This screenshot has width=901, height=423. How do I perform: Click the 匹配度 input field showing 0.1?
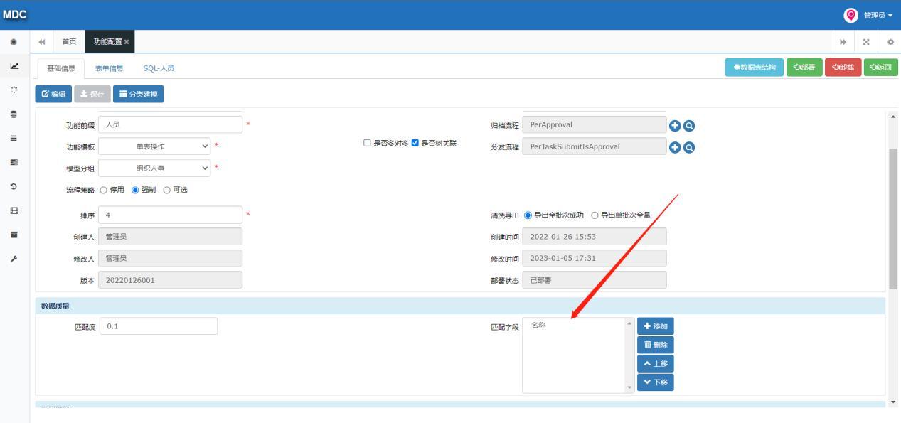point(158,326)
